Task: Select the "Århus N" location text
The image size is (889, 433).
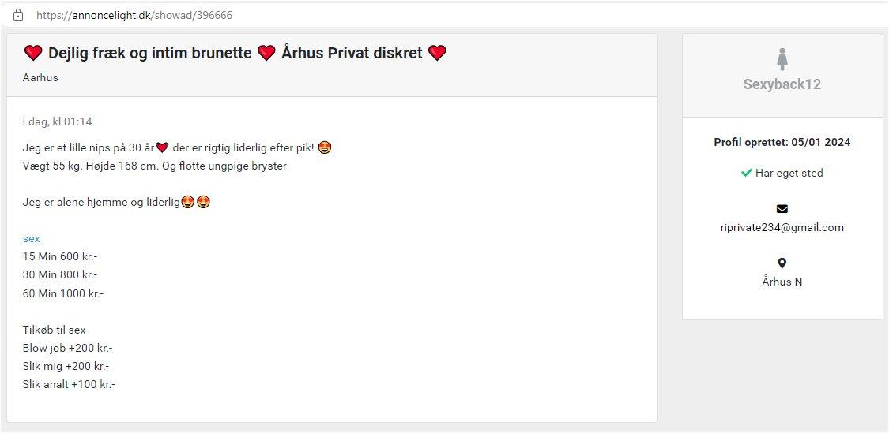Action: (782, 282)
